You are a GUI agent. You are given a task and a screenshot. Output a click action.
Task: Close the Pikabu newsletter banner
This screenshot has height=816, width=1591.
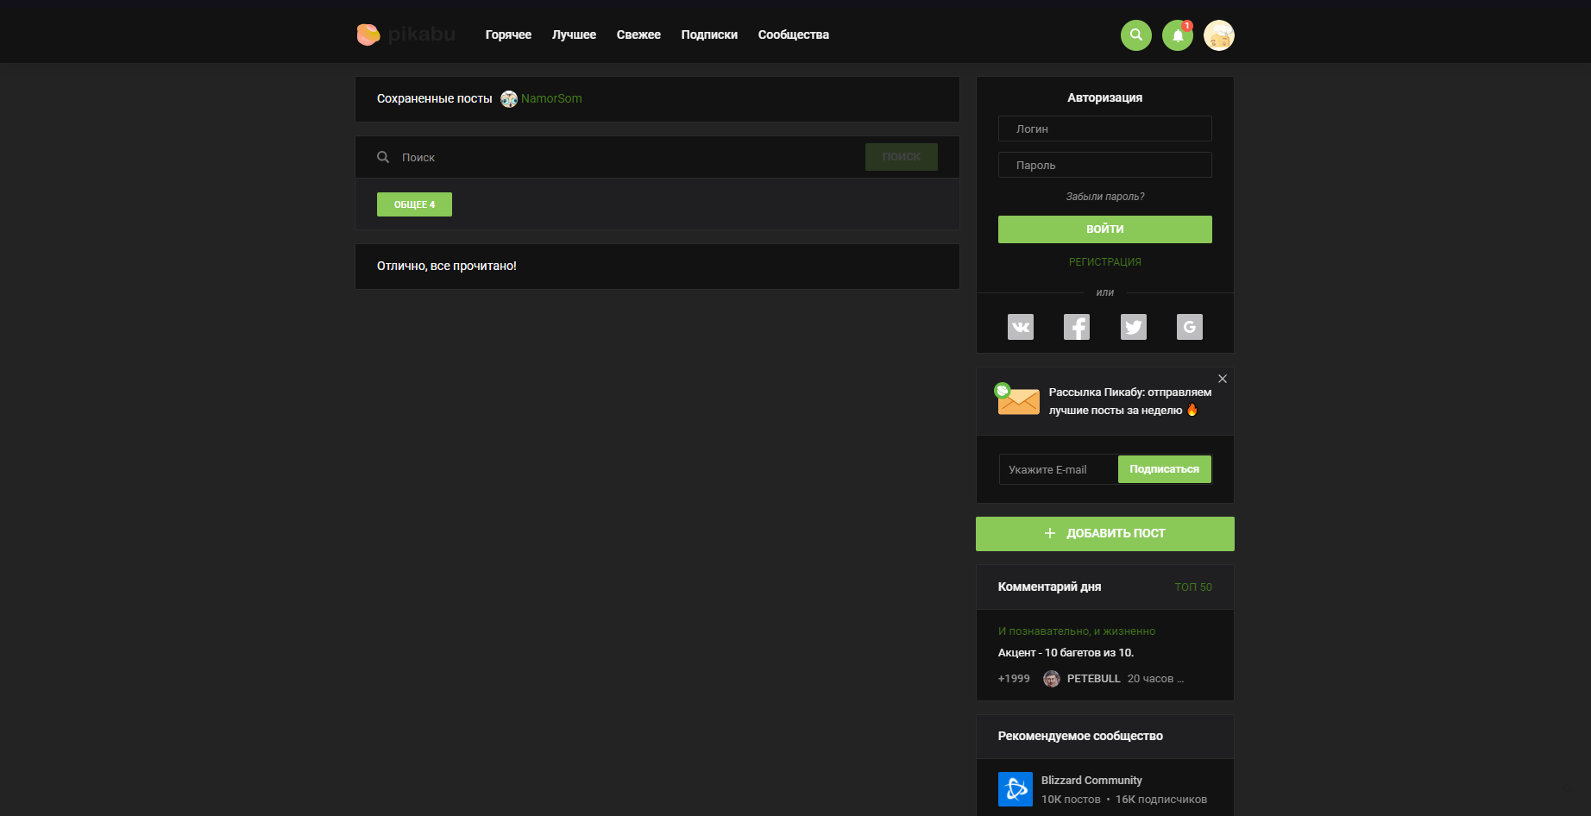pyautogui.click(x=1222, y=379)
